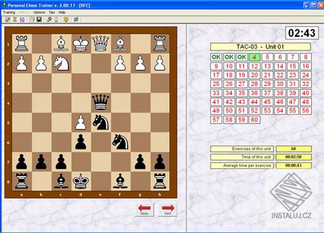Screen dimensions: 324x233
Task: Select the white king on d1
Action: 81,44
